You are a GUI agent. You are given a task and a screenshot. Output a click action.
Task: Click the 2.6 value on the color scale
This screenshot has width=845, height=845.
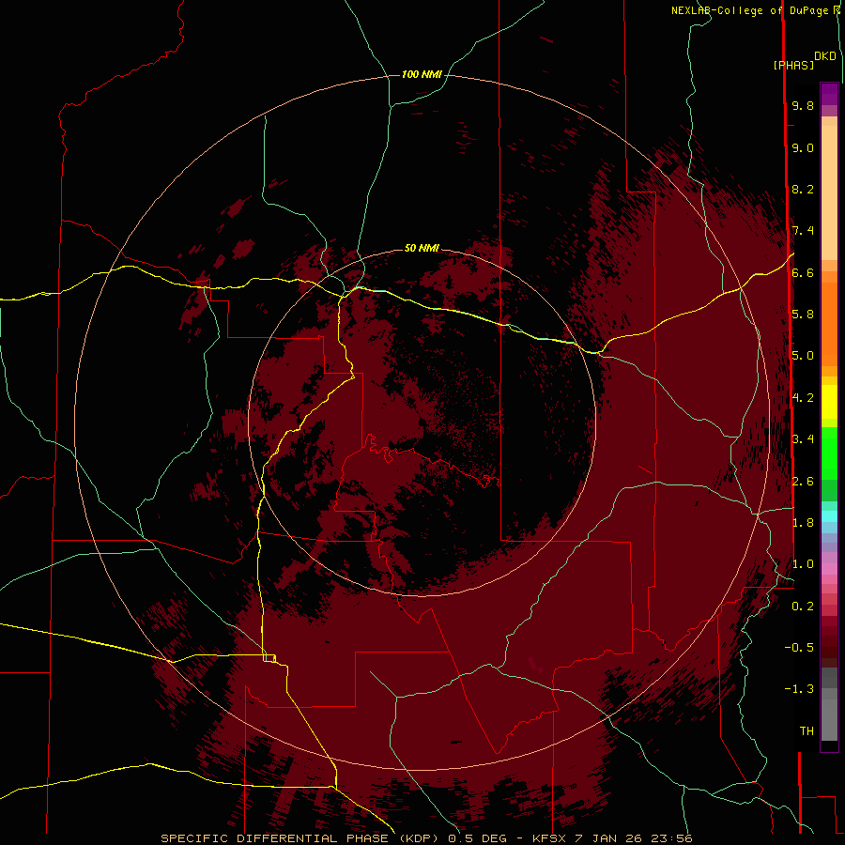click(x=803, y=481)
